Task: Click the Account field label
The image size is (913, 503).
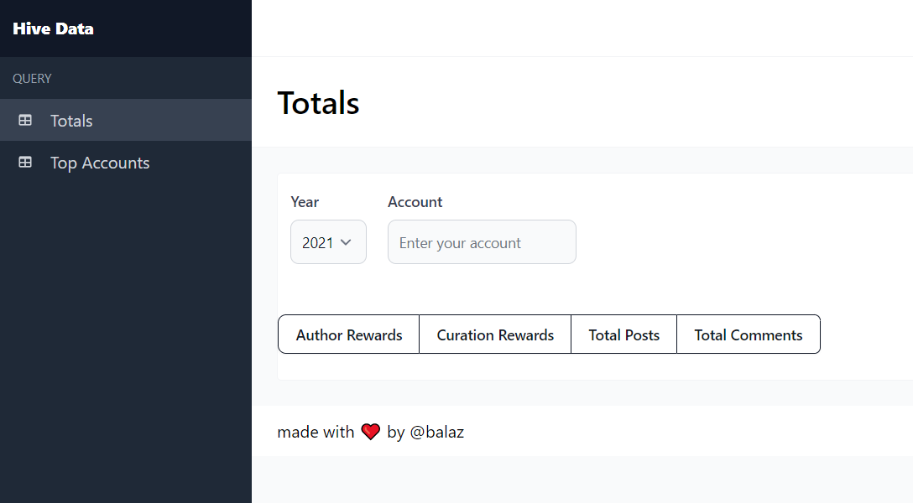Action: pyautogui.click(x=415, y=202)
